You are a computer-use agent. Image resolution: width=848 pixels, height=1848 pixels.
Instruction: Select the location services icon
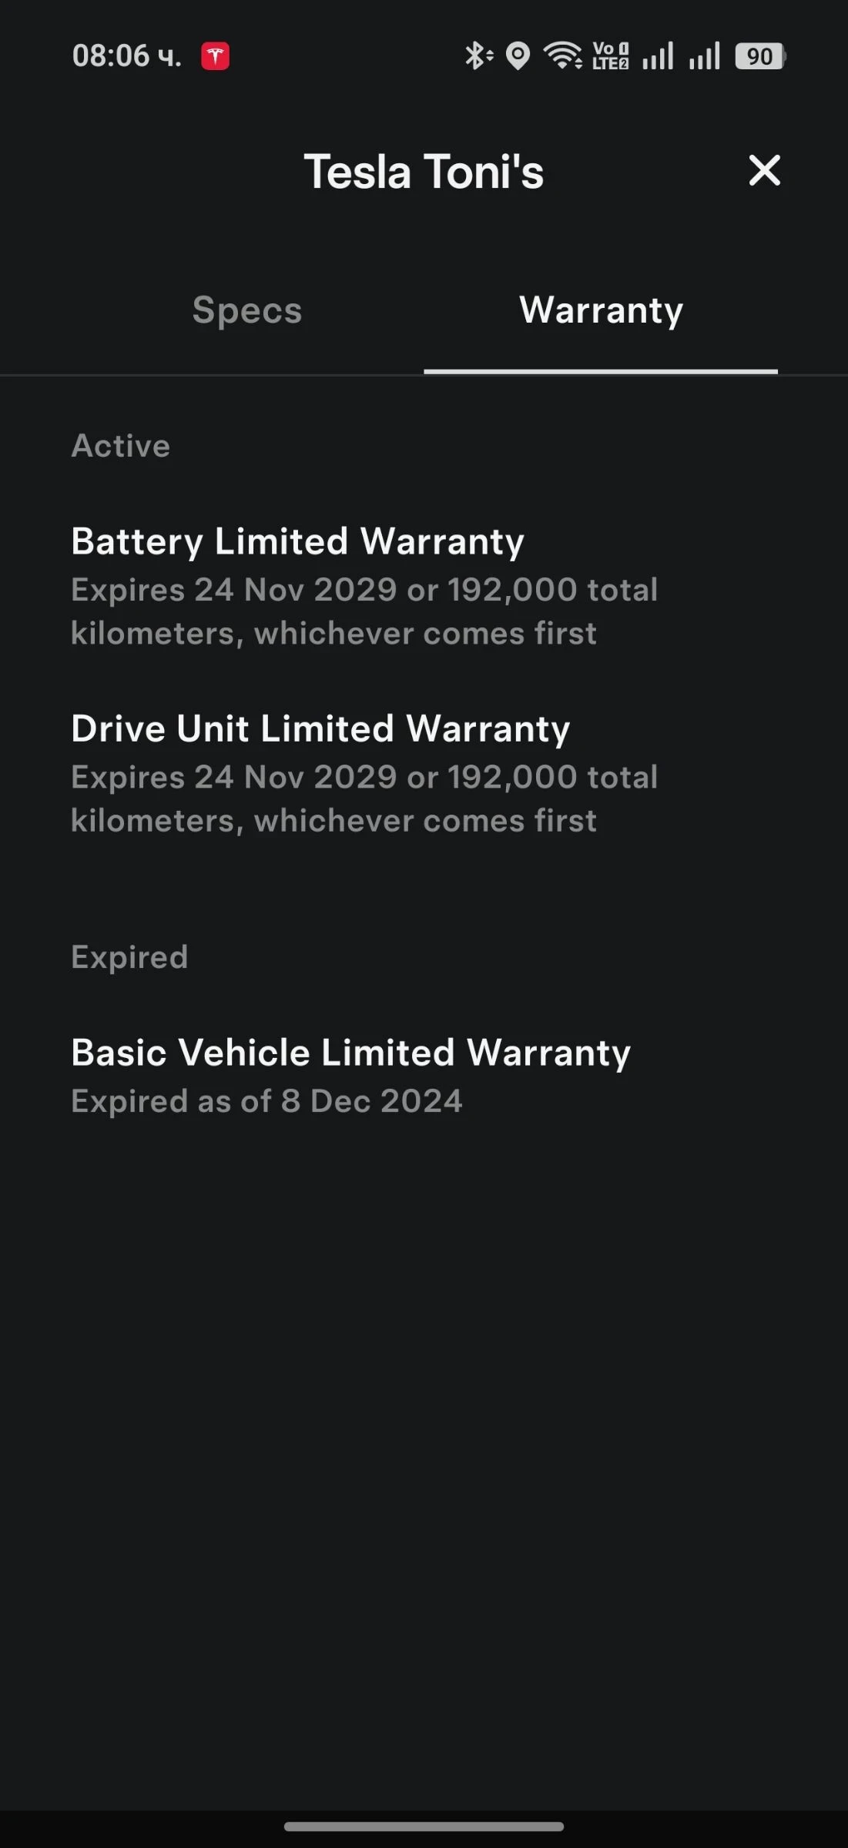tap(519, 55)
